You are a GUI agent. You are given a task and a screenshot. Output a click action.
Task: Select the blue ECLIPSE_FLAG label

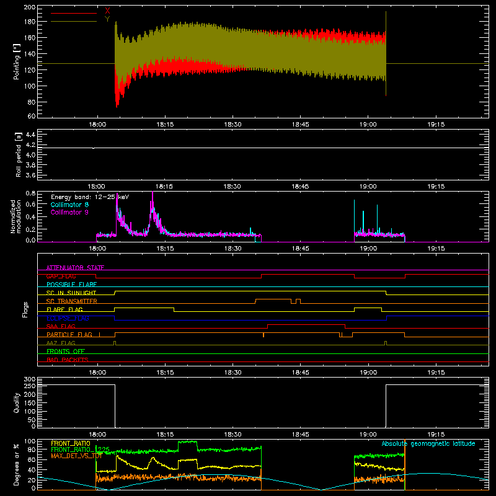[68, 318]
